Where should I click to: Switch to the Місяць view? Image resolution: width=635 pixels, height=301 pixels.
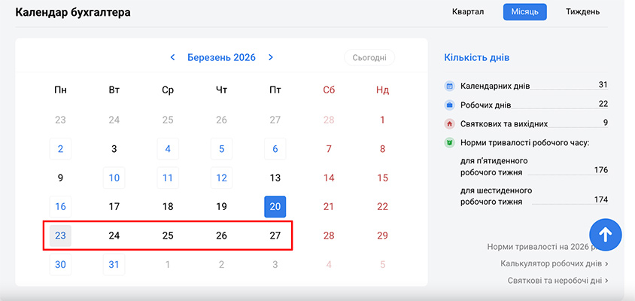point(524,12)
